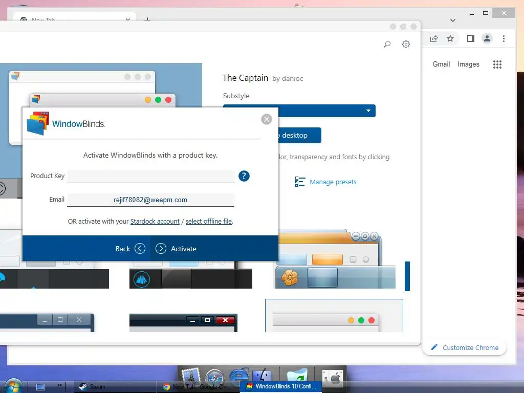
Task: Open Chrome's tab search chevron
Action: click(x=453, y=20)
